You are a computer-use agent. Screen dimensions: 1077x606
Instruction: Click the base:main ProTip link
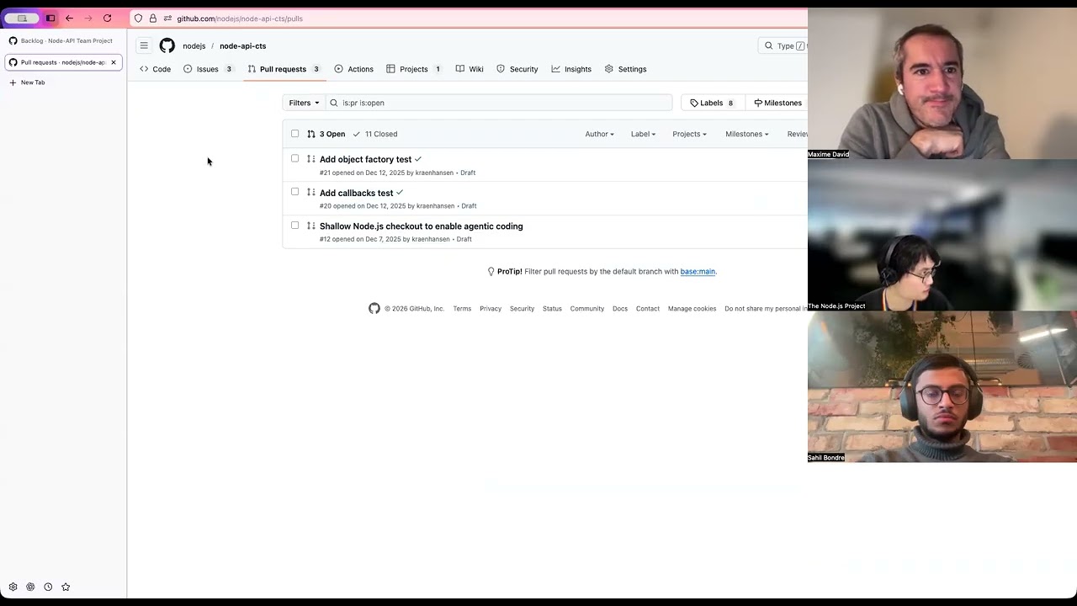[x=698, y=272]
